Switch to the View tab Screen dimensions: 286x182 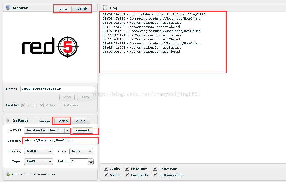(63, 9)
